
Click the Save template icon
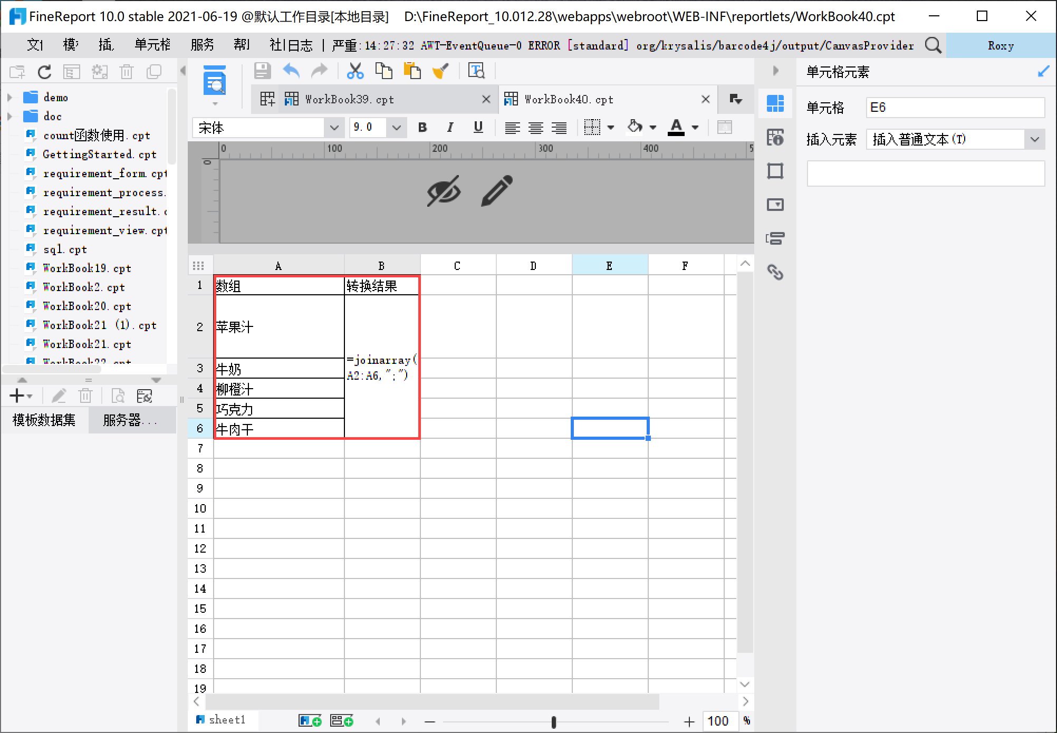pyautogui.click(x=262, y=71)
